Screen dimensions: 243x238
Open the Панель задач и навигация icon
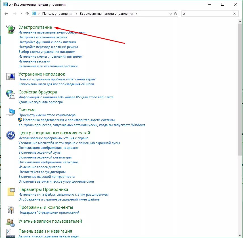pos(11,233)
